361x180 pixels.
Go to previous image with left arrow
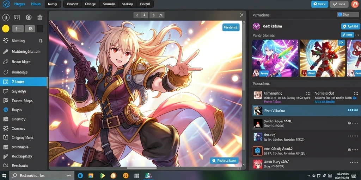[137, 15]
